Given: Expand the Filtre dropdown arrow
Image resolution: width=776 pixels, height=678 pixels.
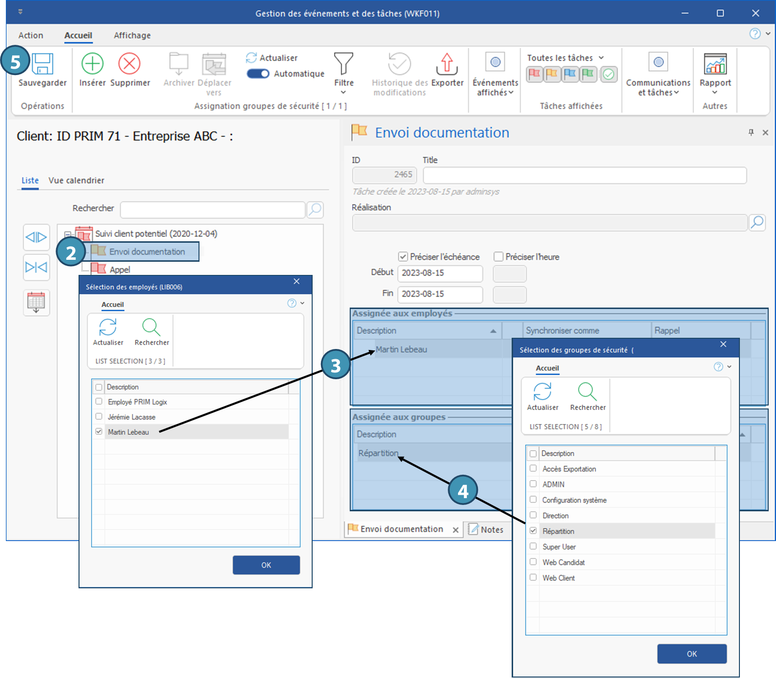Looking at the screenshot, I should pyautogui.click(x=343, y=93).
